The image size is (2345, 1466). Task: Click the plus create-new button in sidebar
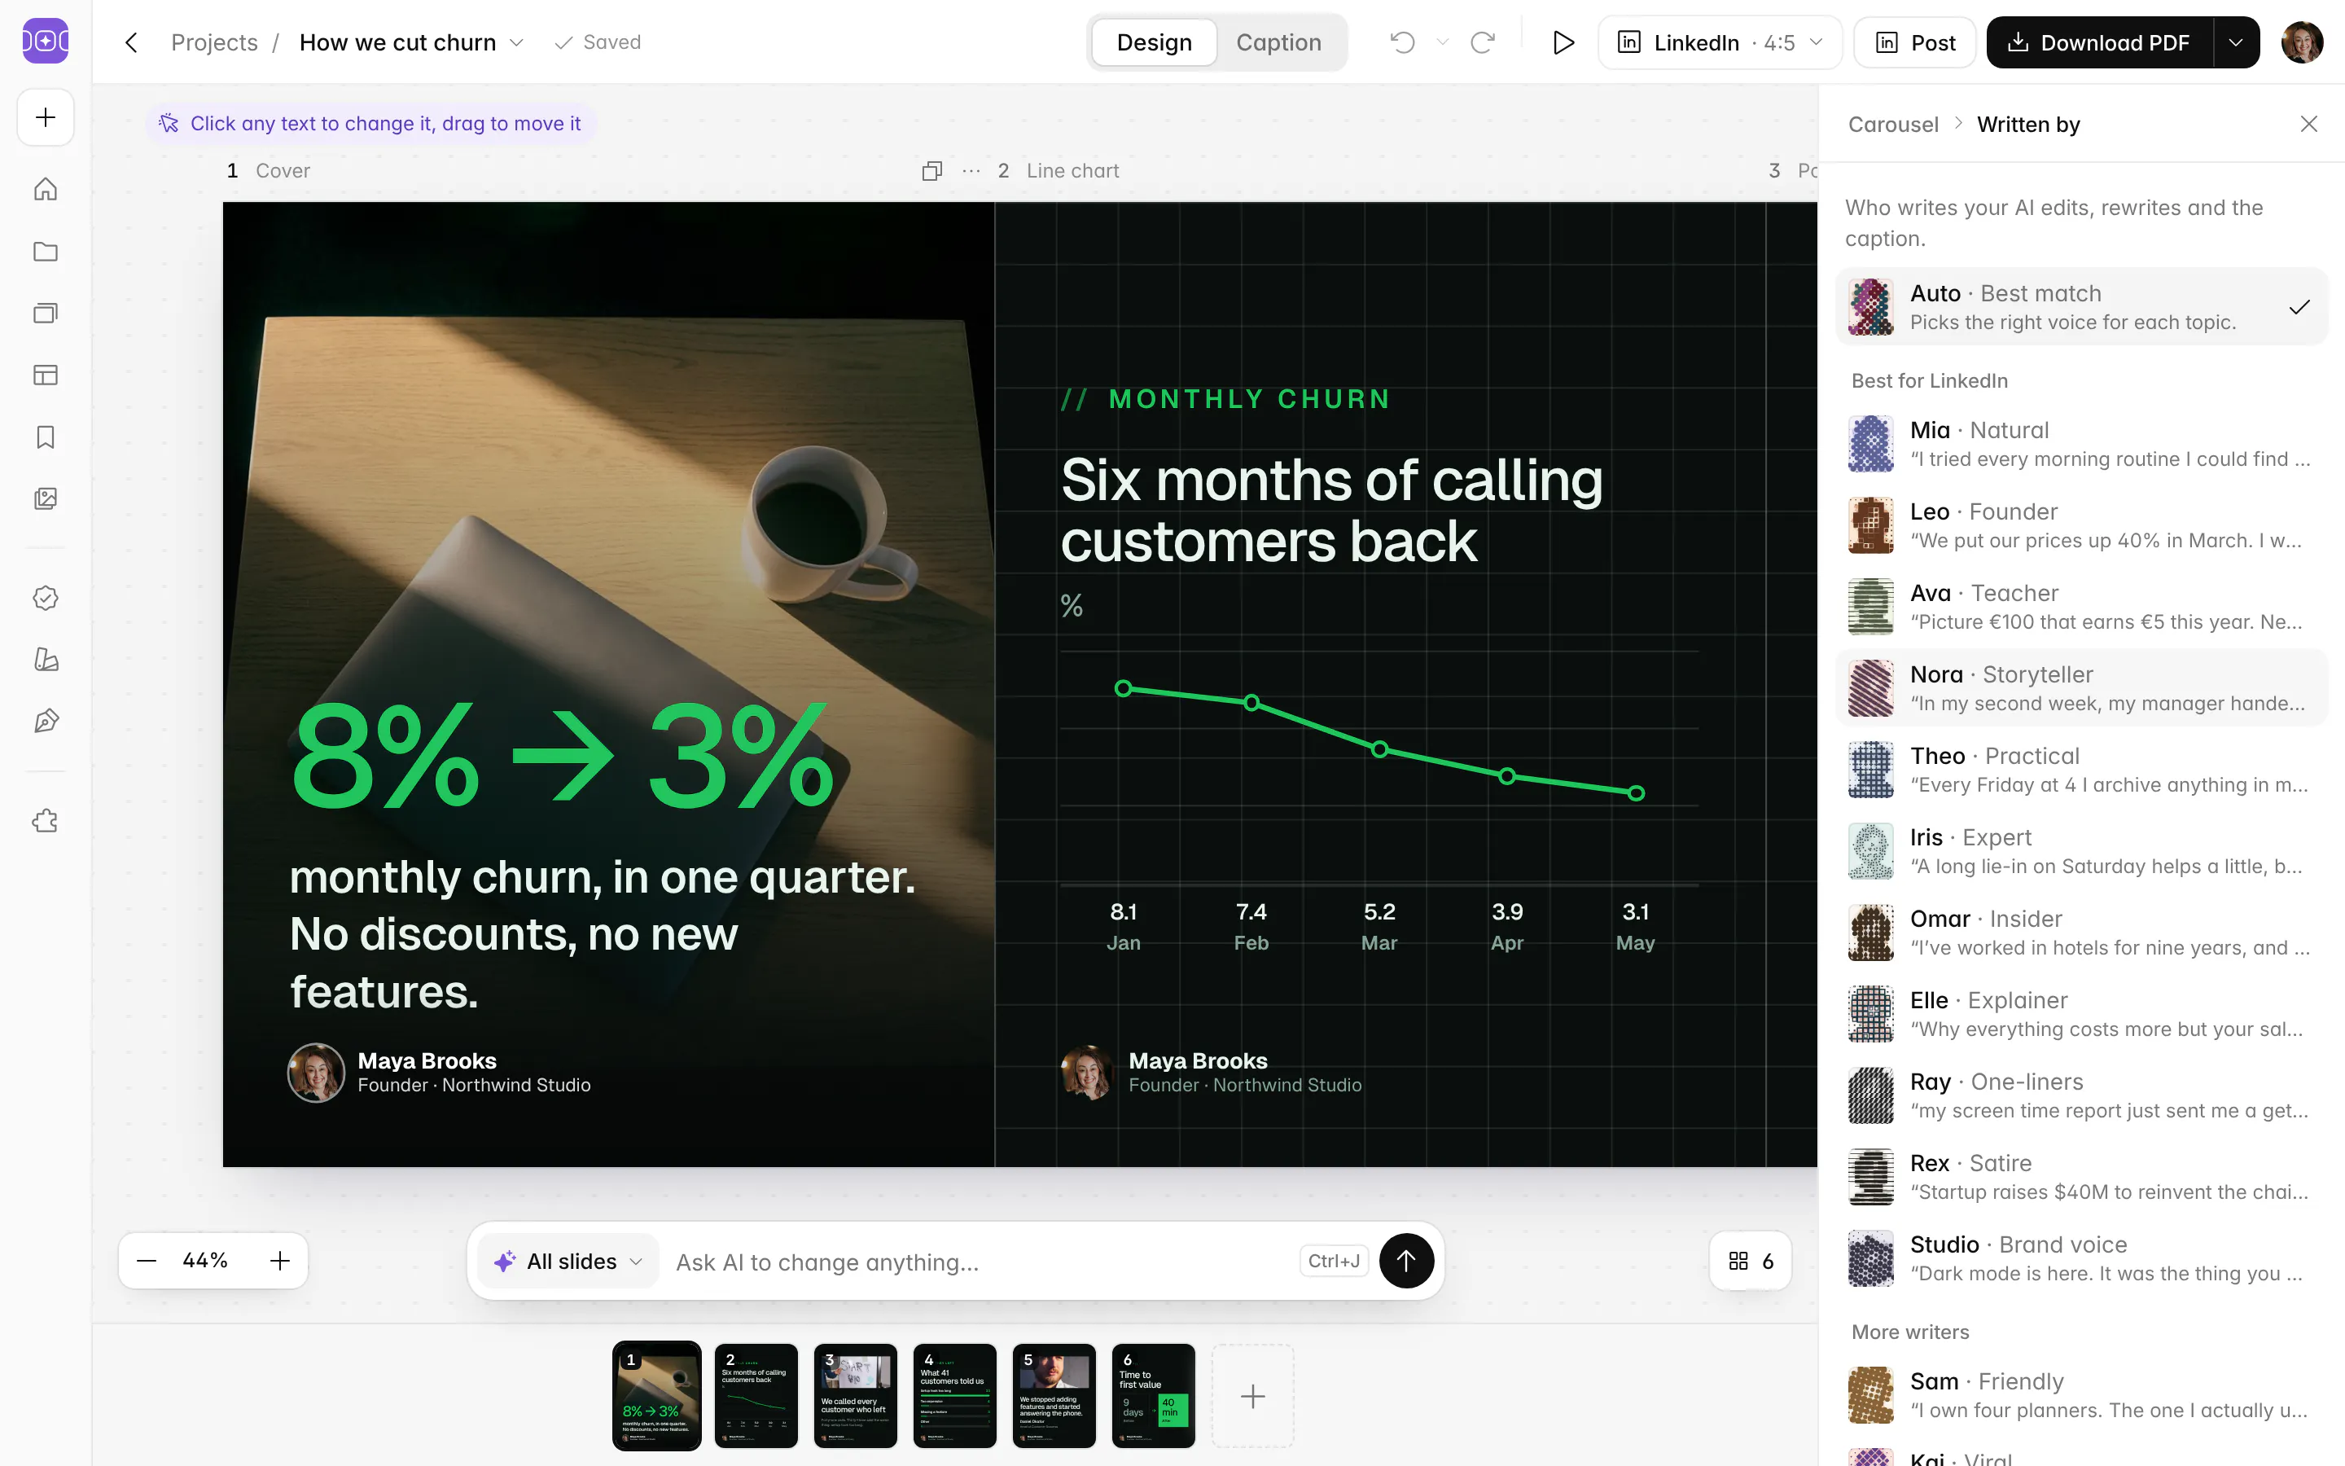pyautogui.click(x=46, y=117)
